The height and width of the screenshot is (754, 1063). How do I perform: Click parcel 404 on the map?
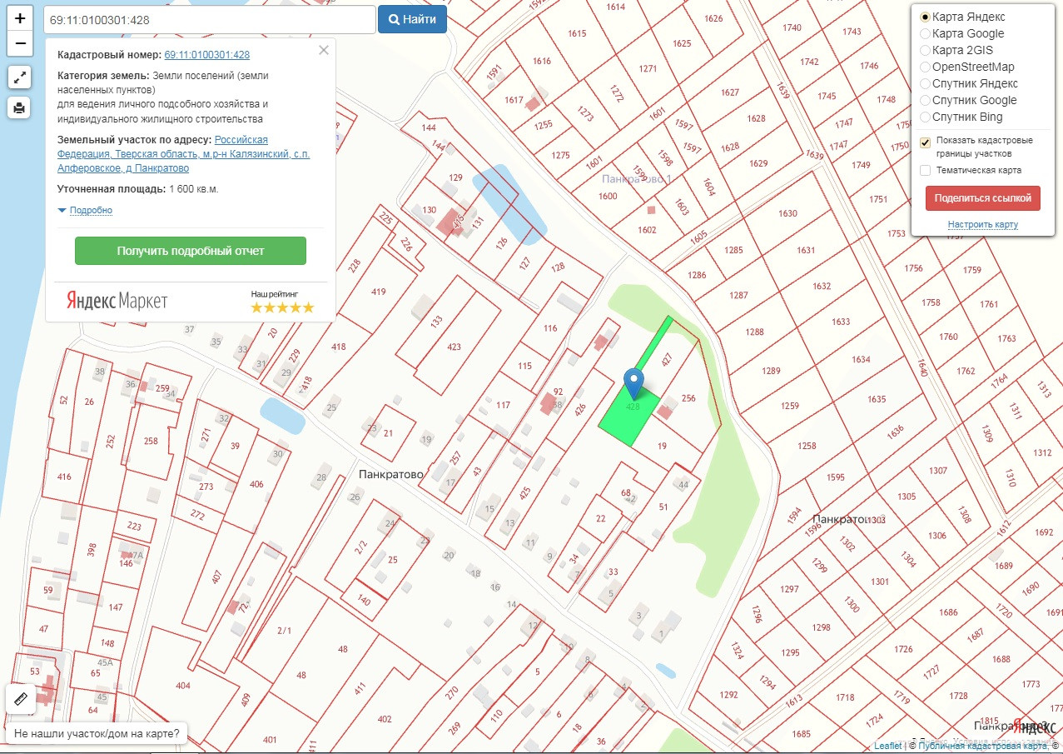click(x=183, y=686)
